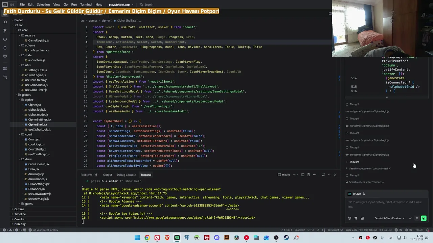Open terminal panel more actions menu
433x243 pixels.
click(x=315, y=174)
